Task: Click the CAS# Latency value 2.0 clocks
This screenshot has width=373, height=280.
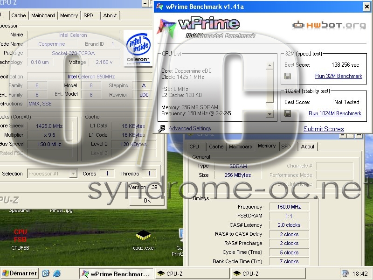Action: click(289, 225)
